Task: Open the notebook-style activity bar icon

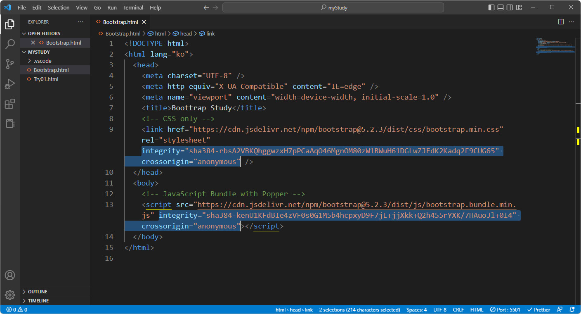Action: [10, 124]
